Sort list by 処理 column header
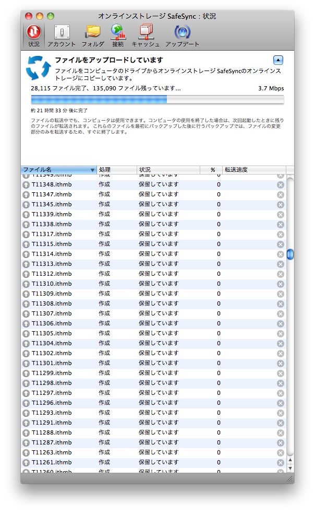 116,170
